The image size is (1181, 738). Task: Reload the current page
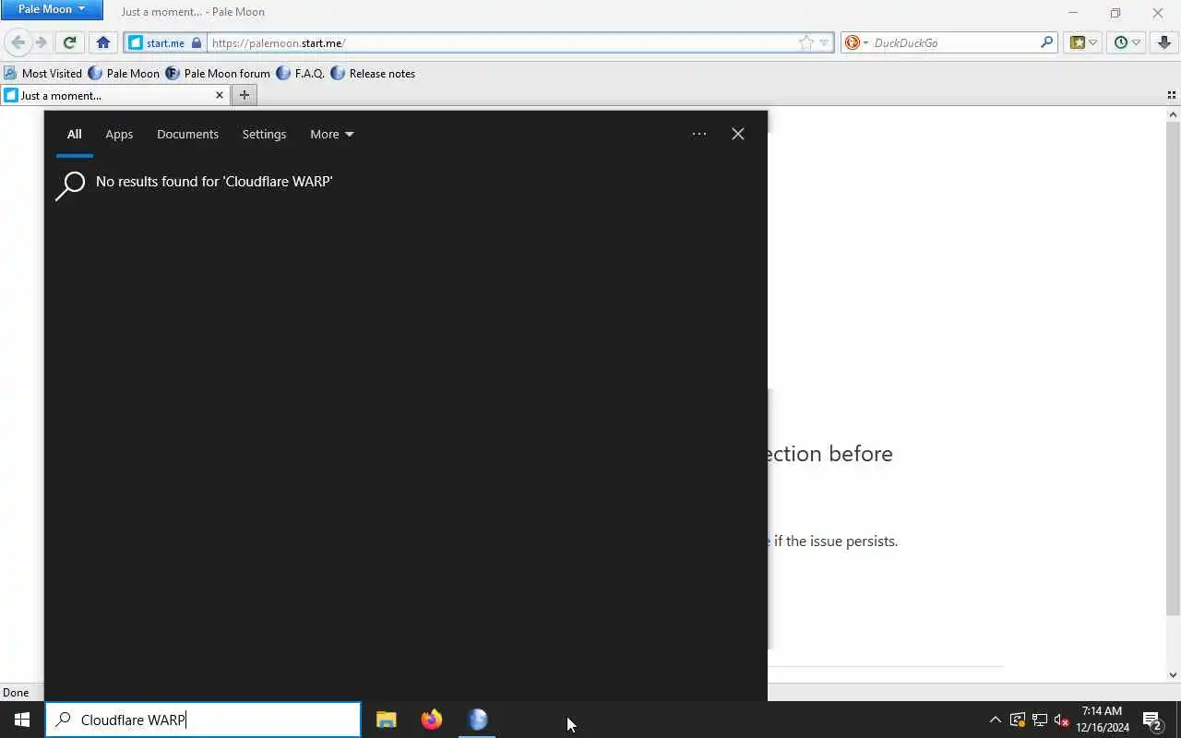pos(69,42)
